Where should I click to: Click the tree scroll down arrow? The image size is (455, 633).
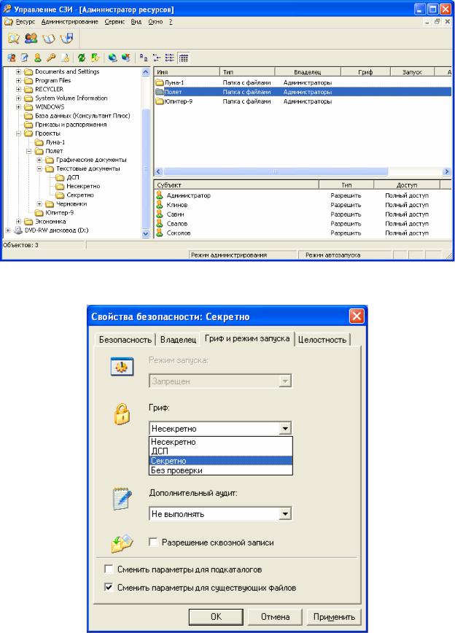coord(146,233)
